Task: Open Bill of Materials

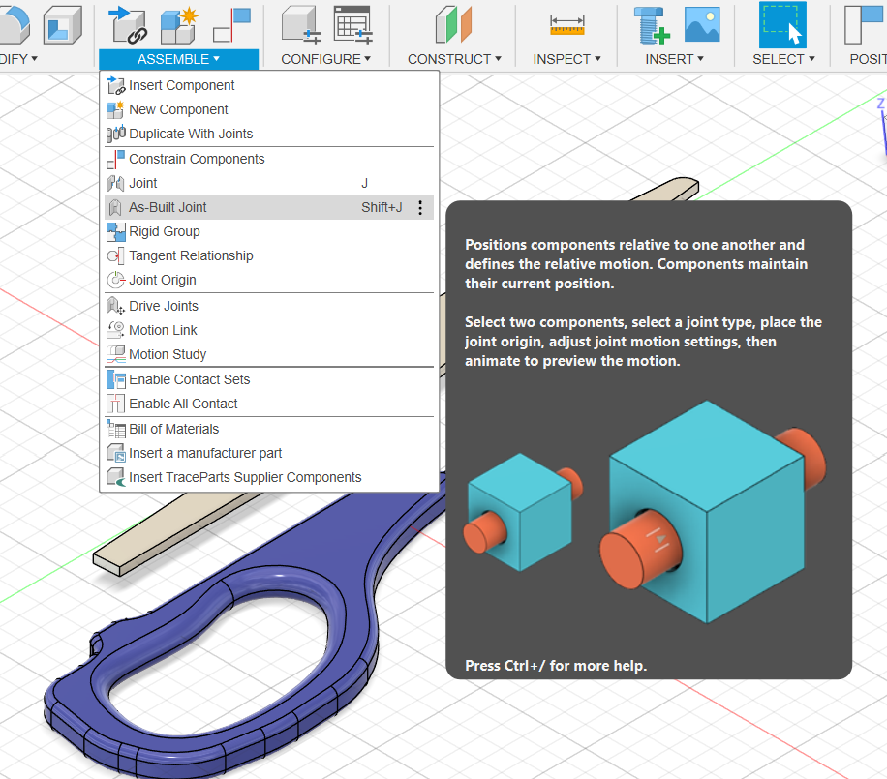Action: click(x=173, y=429)
